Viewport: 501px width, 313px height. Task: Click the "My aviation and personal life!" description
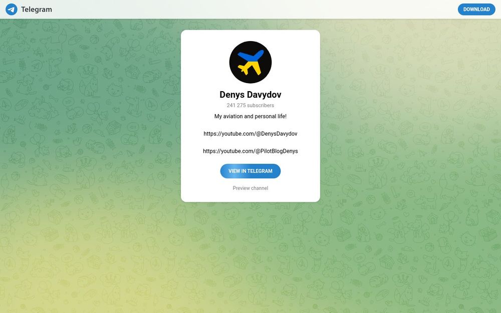point(250,116)
